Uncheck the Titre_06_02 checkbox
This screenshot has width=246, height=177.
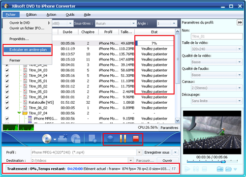click(x=7, y=108)
